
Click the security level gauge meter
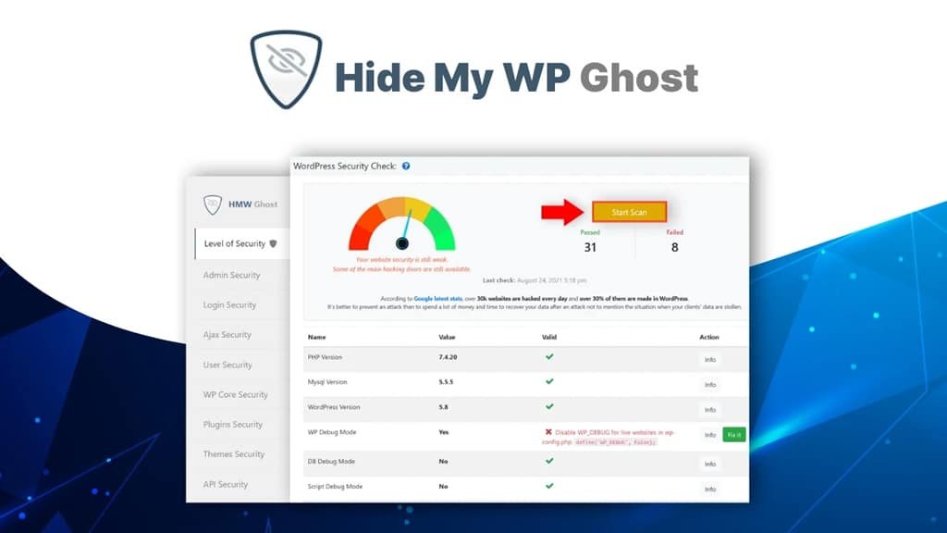pyautogui.click(x=401, y=224)
